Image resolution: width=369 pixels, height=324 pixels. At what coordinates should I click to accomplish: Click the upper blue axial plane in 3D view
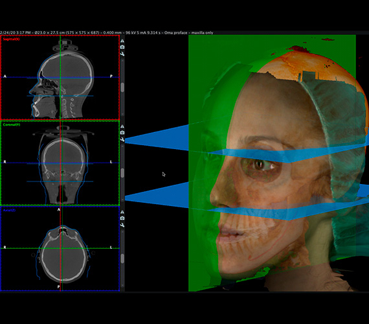click(160, 139)
